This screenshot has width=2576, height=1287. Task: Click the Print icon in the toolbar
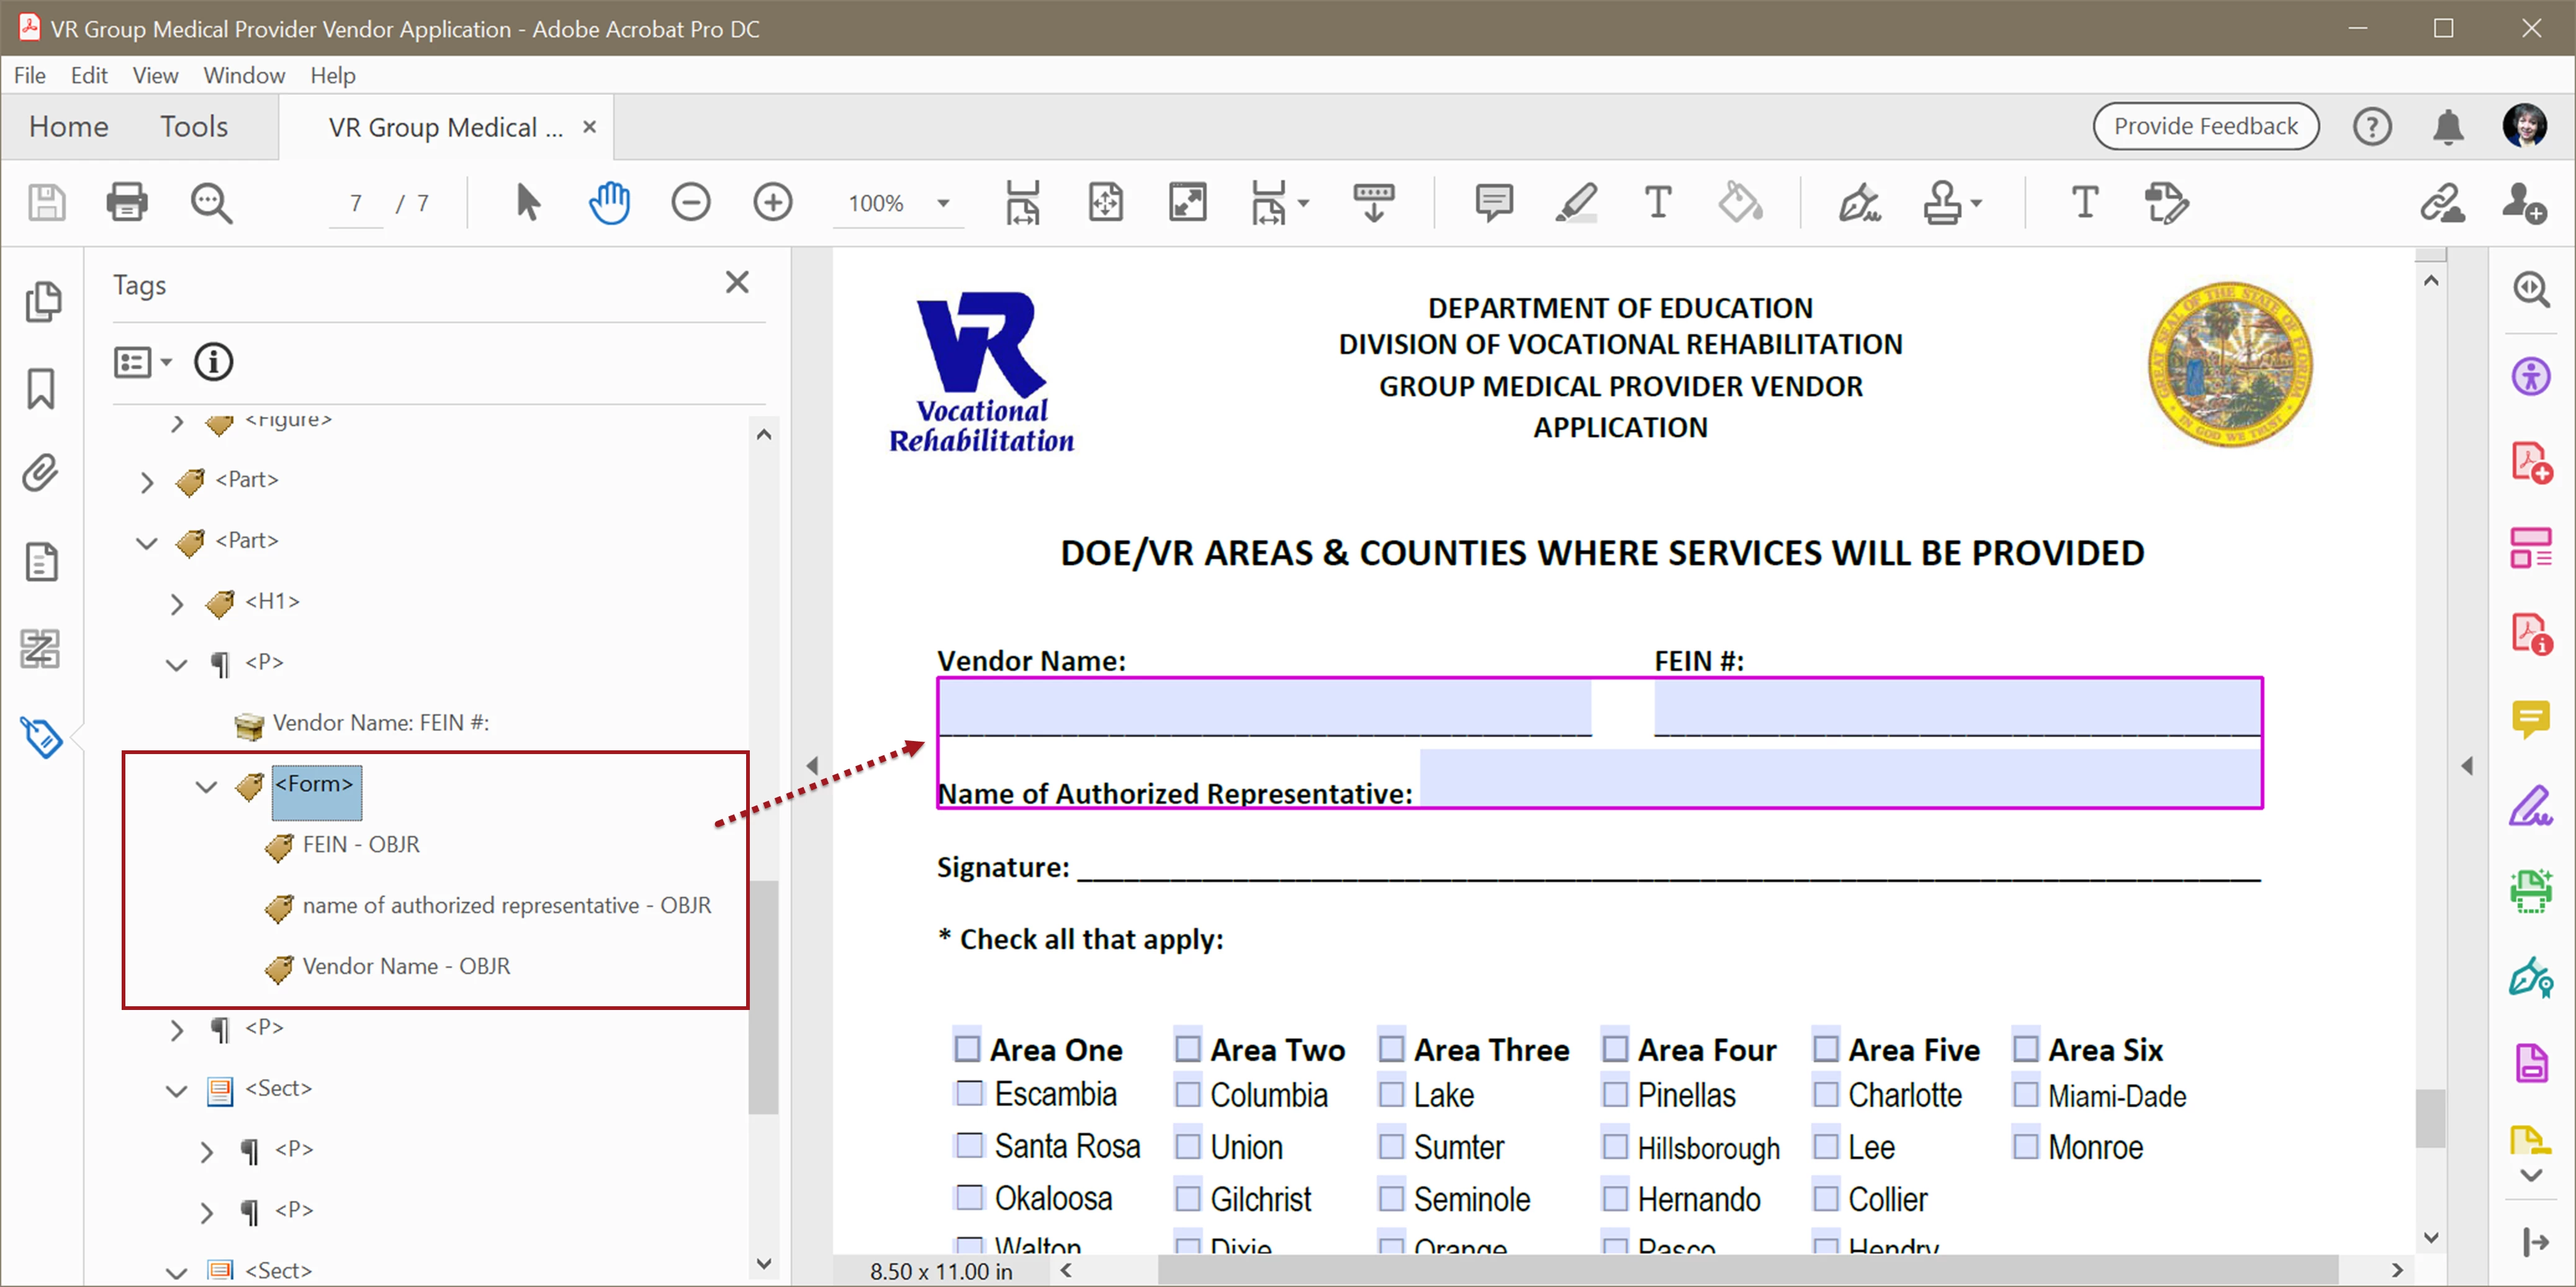click(127, 203)
